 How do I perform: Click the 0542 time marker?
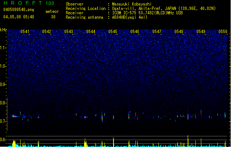(x=47, y=32)
